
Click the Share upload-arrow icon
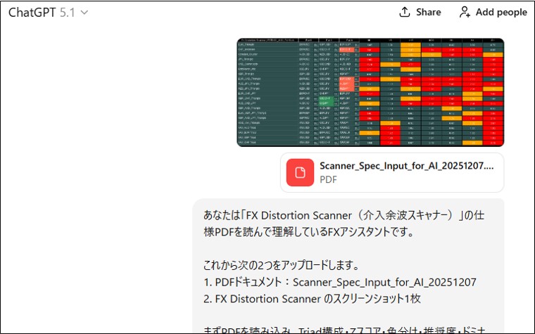click(405, 12)
